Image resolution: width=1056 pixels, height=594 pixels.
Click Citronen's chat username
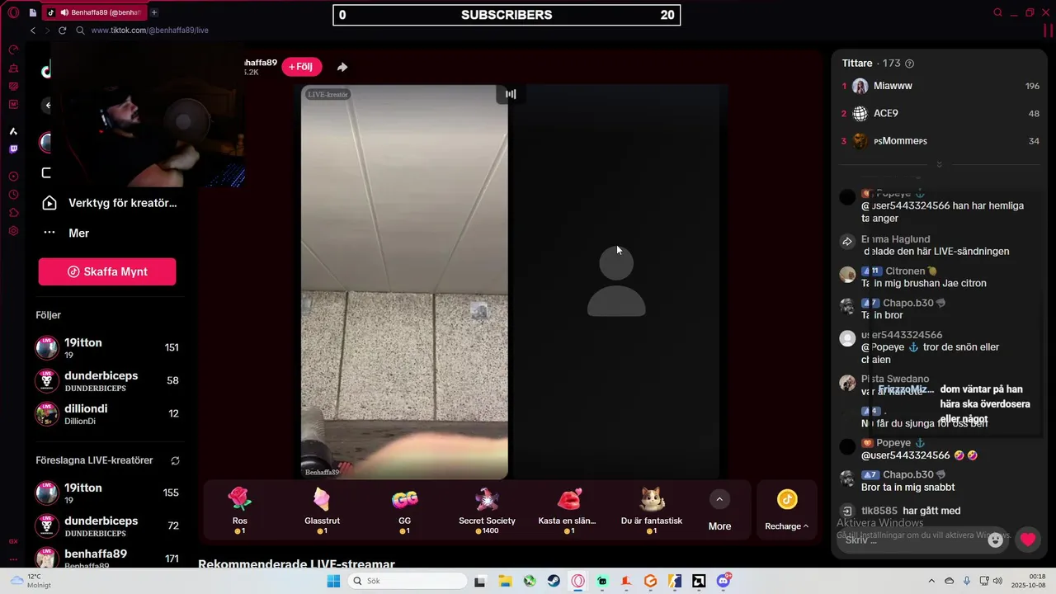905,271
